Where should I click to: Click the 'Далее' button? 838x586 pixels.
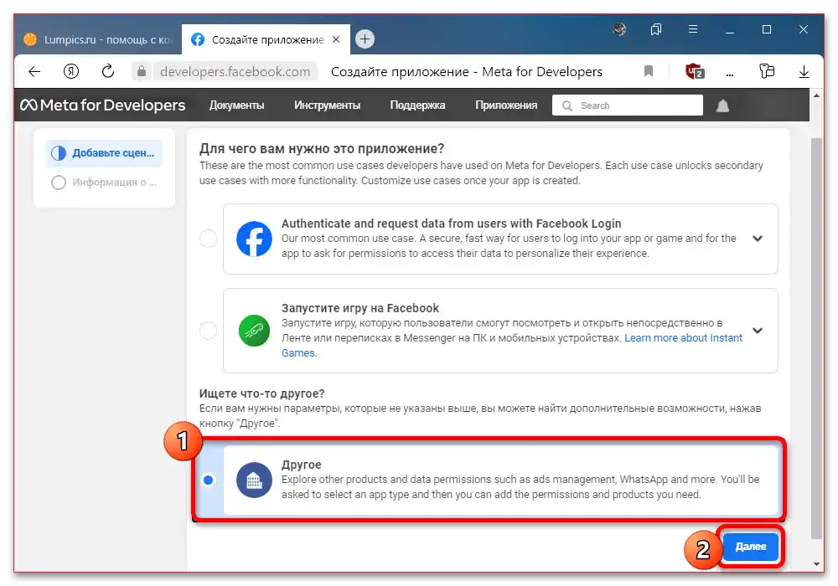point(750,547)
